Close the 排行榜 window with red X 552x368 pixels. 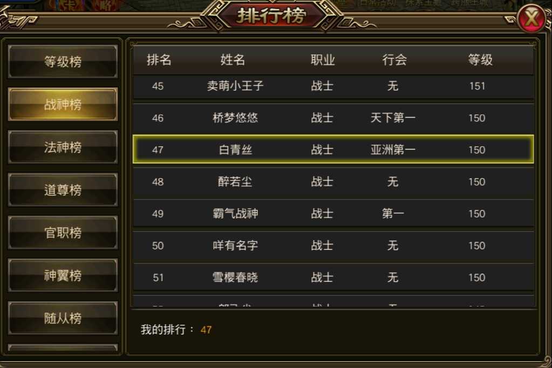(x=531, y=18)
